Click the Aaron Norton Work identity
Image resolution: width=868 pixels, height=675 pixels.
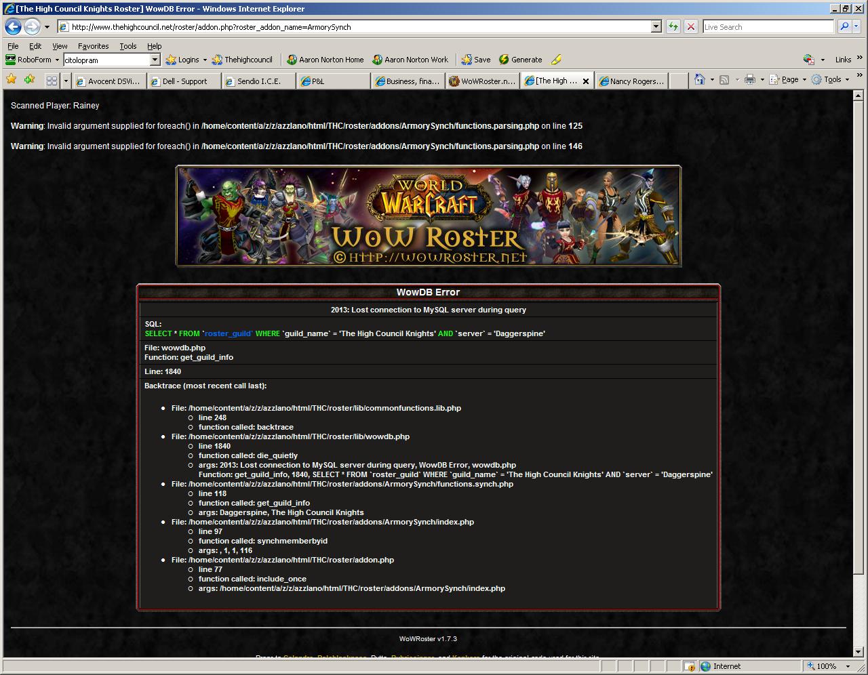click(x=410, y=60)
